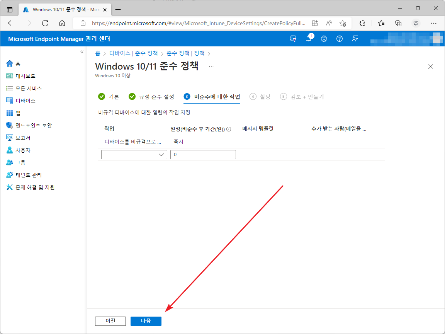Close the Windows 10/11 준수 정책 browser tab
445x334 pixels.
tap(105, 10)
